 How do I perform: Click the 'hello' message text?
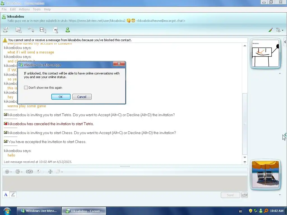(x=11, y=155)
